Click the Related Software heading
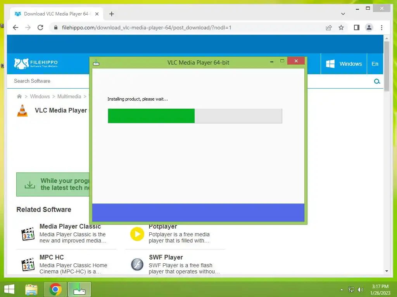Viewport: 397px width, 297px height. 44,210
